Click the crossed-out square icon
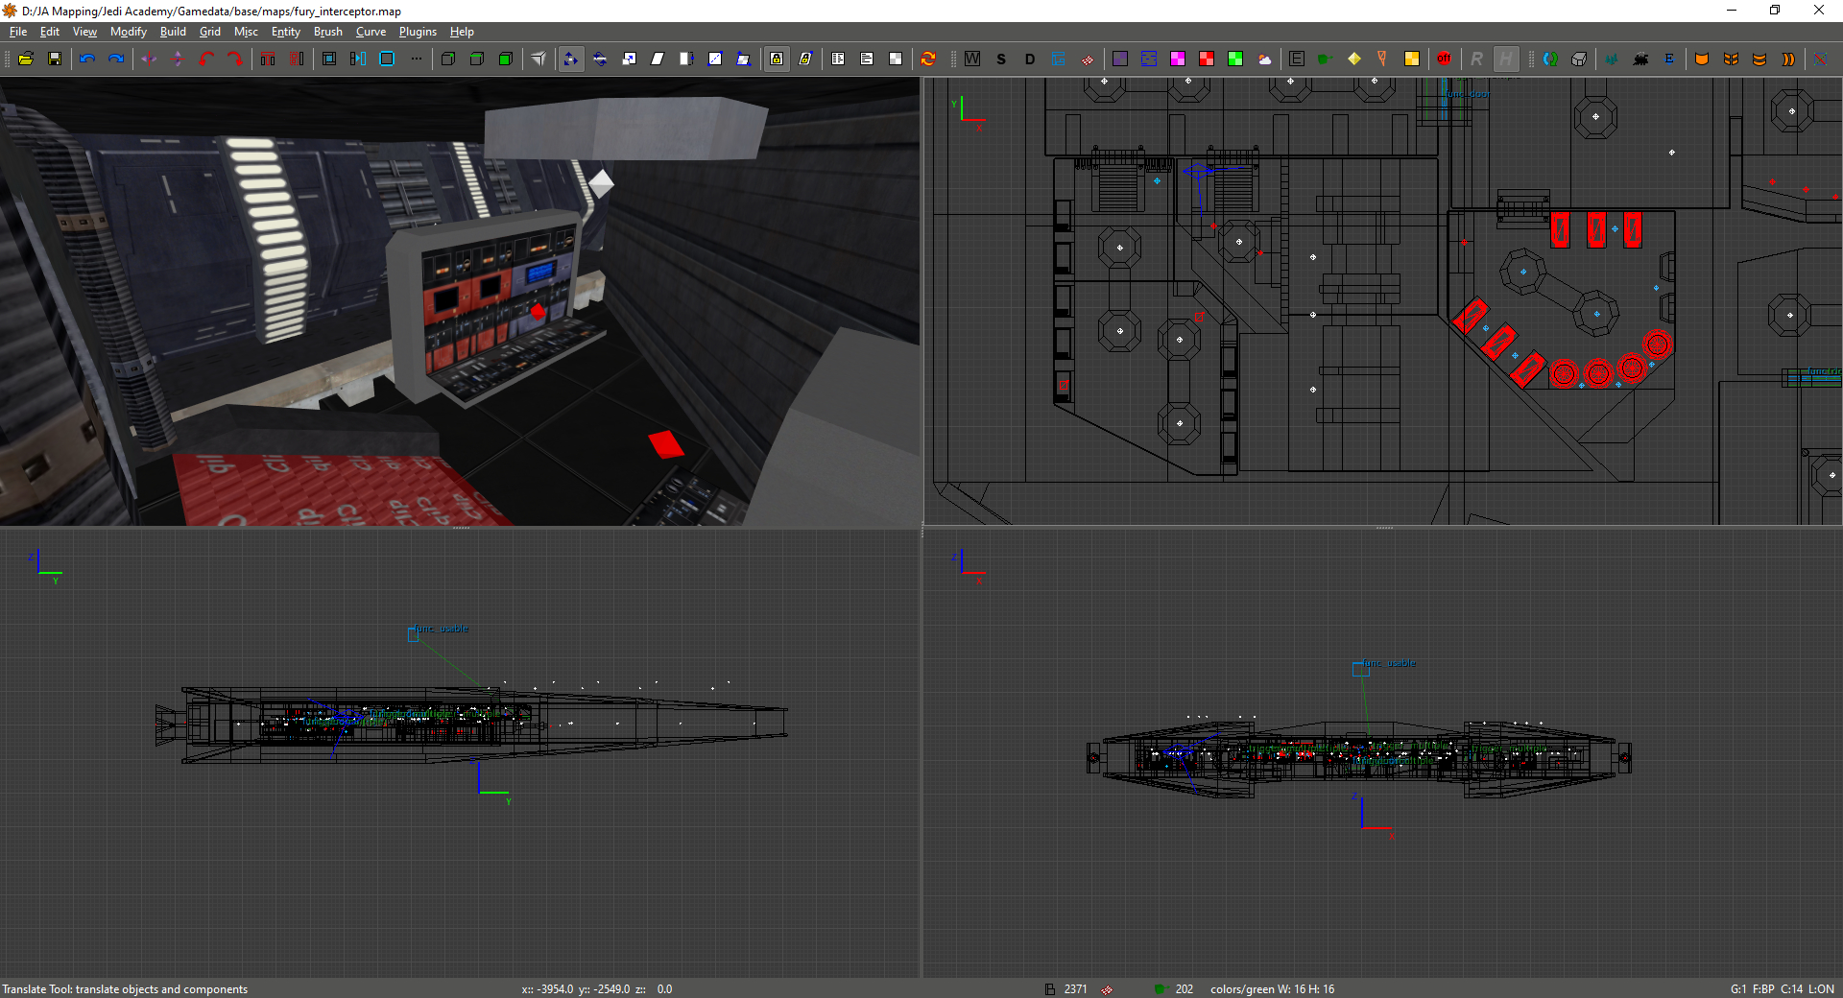 point(1821,59)
